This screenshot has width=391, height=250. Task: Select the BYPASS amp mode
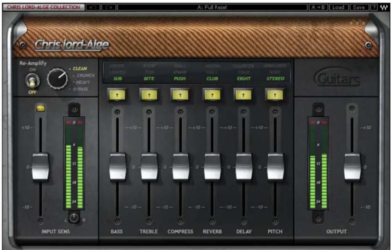[x=81, y=89]
